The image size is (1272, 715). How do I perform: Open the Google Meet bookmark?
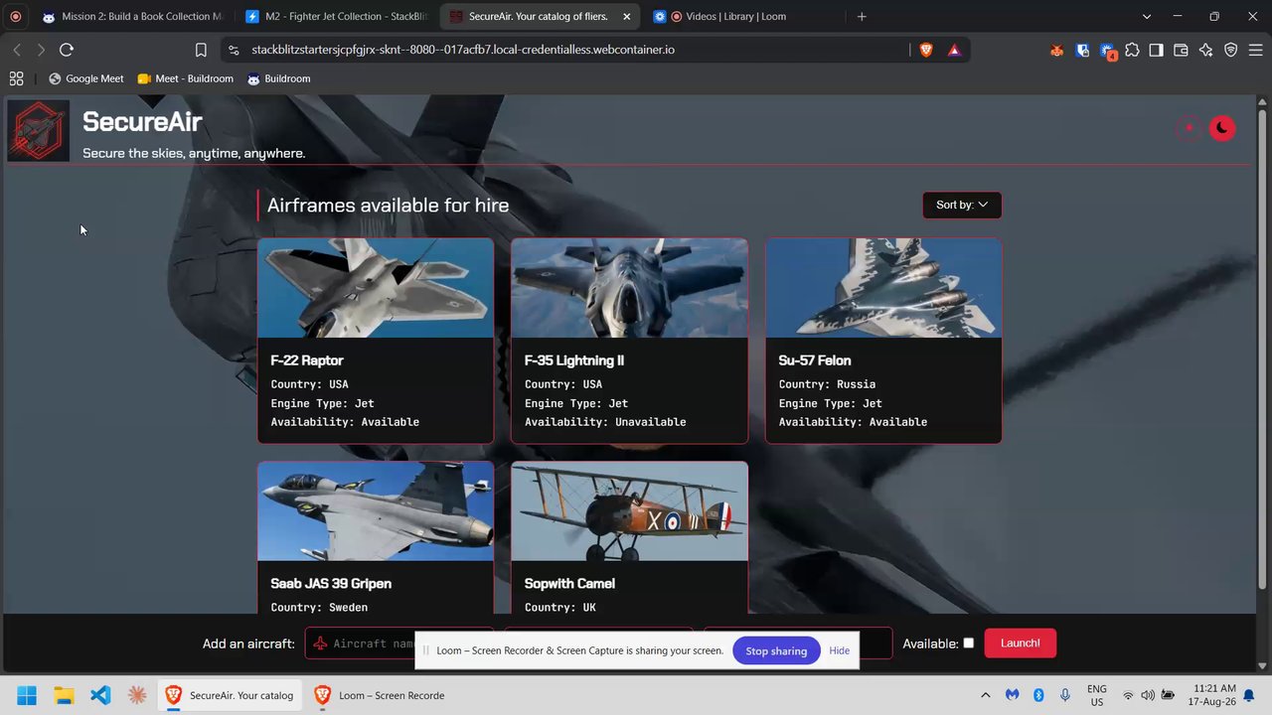point(86,78)
